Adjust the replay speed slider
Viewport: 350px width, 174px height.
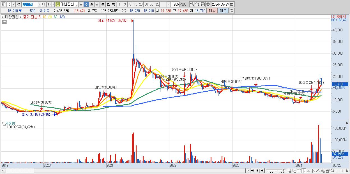click(x=276, y=171)
